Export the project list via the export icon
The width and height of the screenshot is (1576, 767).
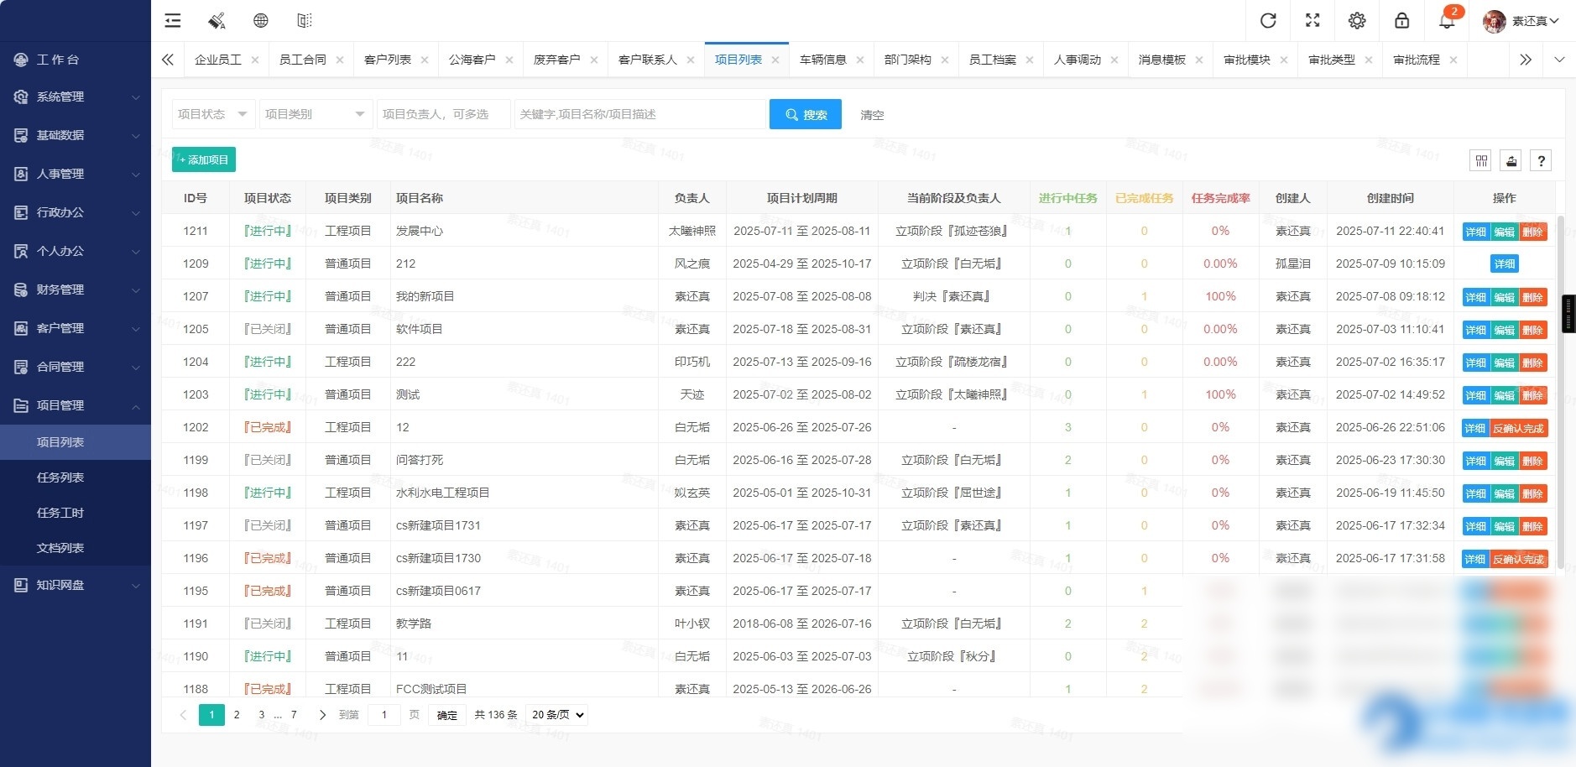[x=1511, y=159]
